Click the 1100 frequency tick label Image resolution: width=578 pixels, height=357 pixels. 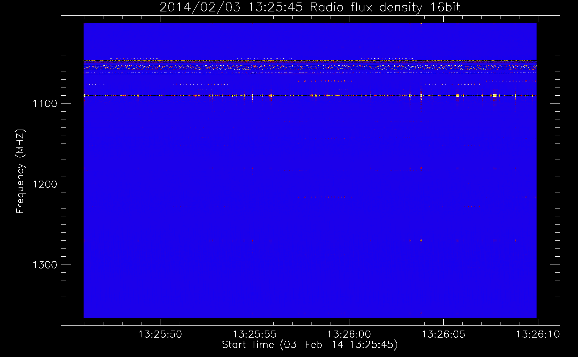pyautogui.click(x=45, y=104)
